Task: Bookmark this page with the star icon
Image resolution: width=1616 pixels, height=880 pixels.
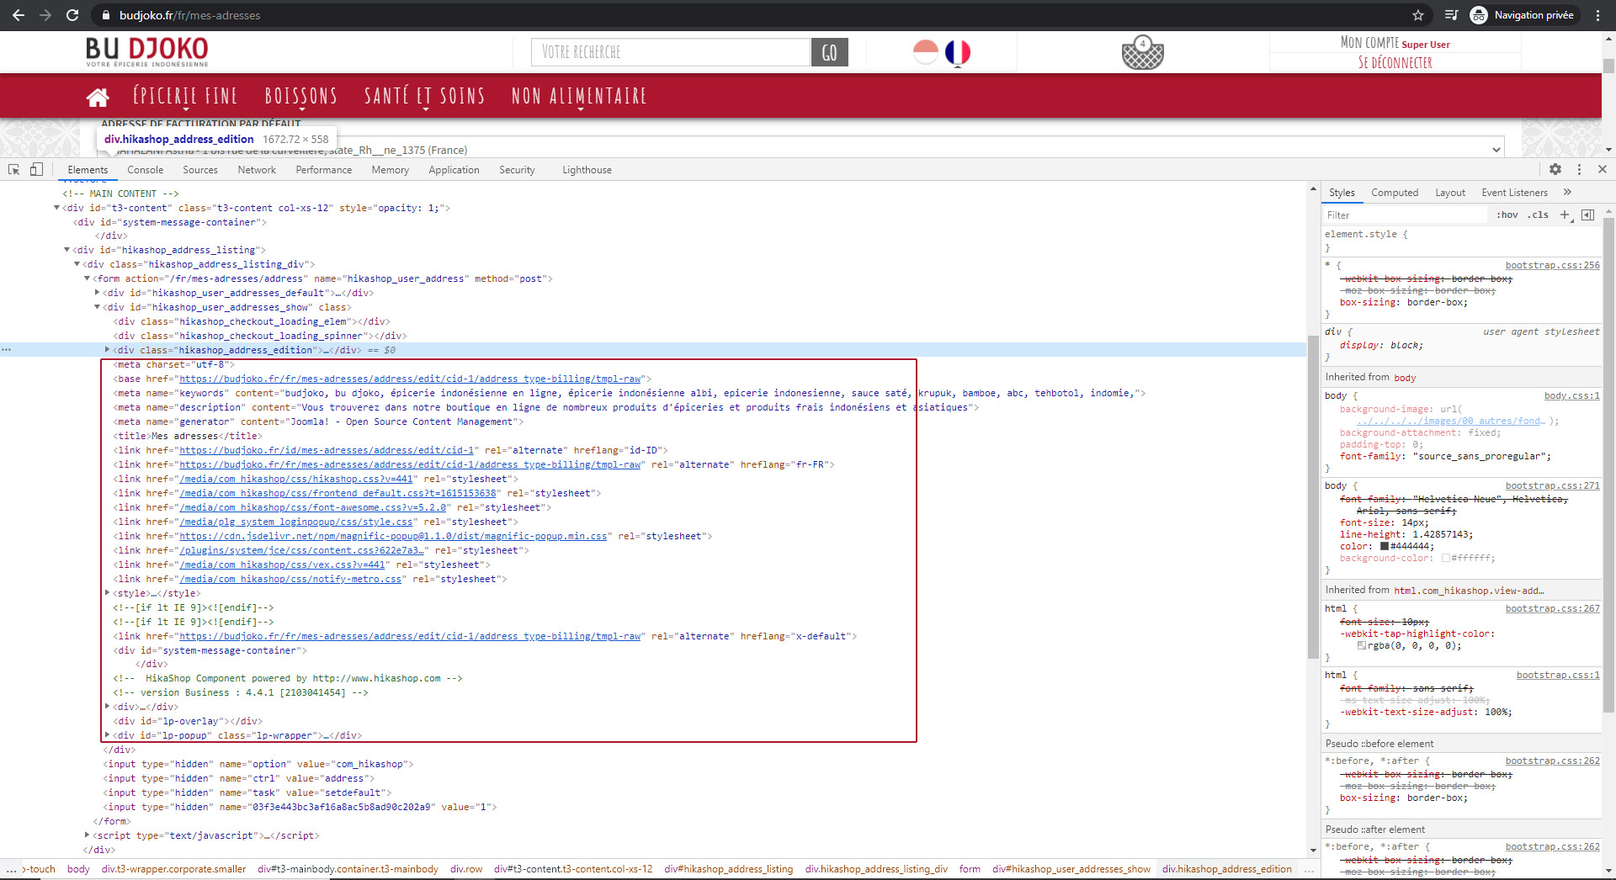Action: click(1418, 15)
